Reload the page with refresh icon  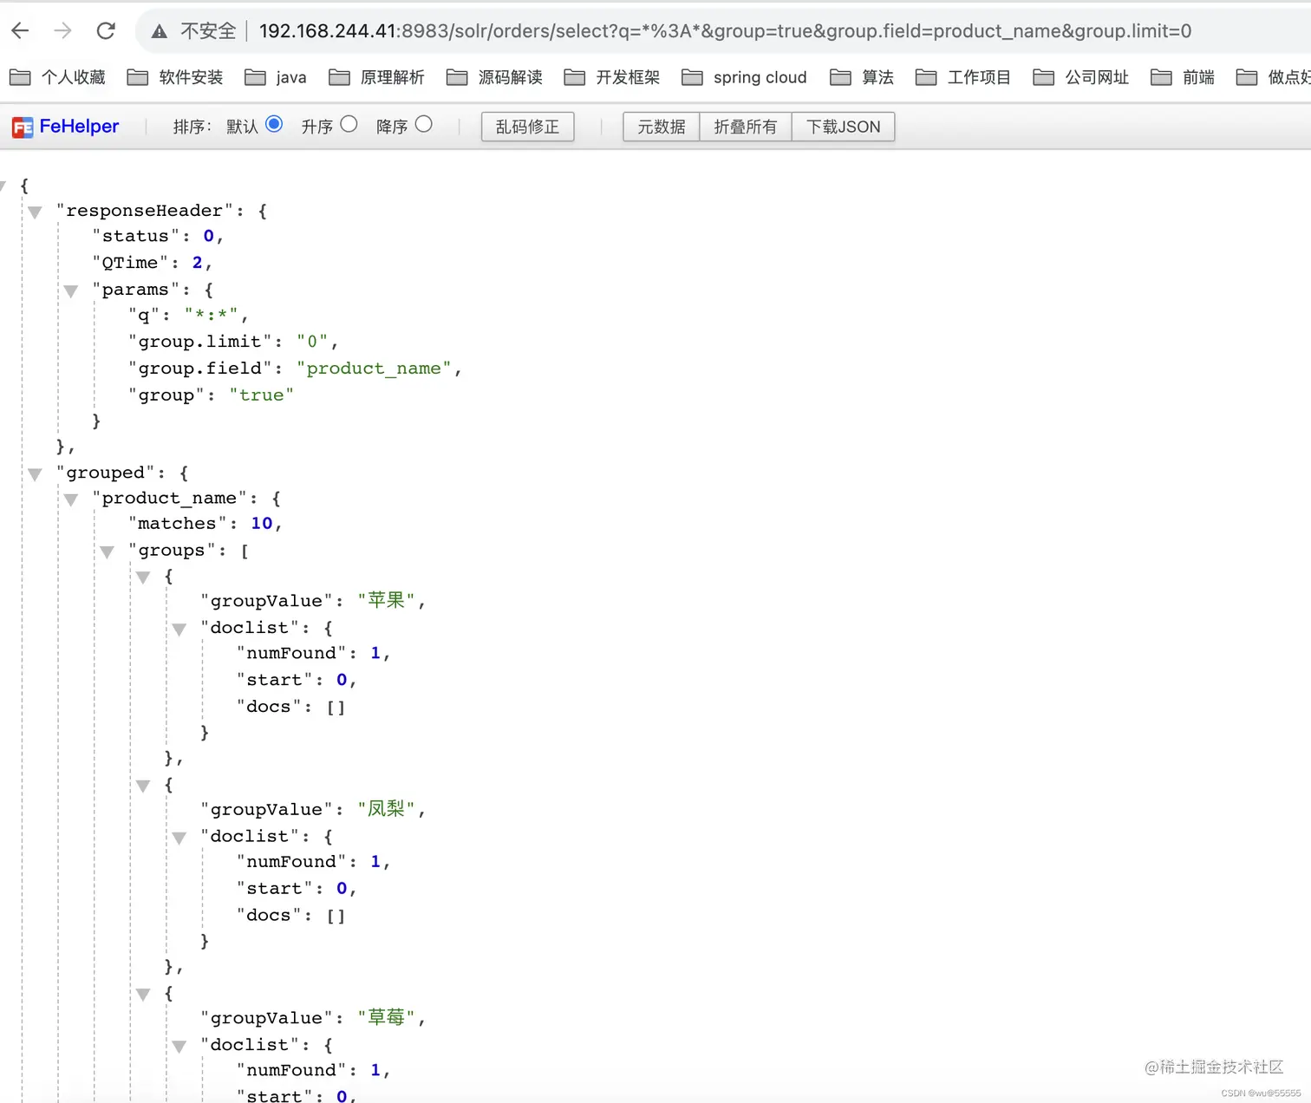[106, 31]
